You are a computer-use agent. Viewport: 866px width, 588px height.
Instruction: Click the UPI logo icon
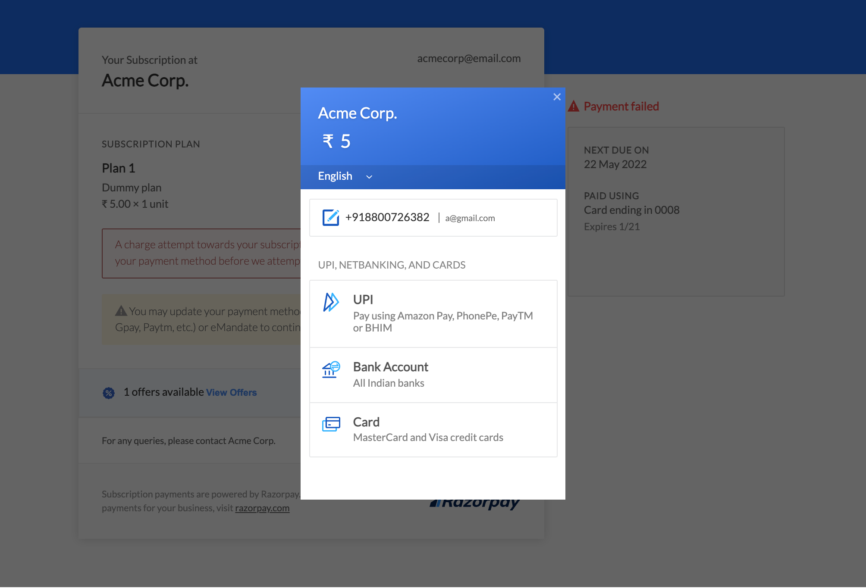pyautogui.click(x=331, y=302)
